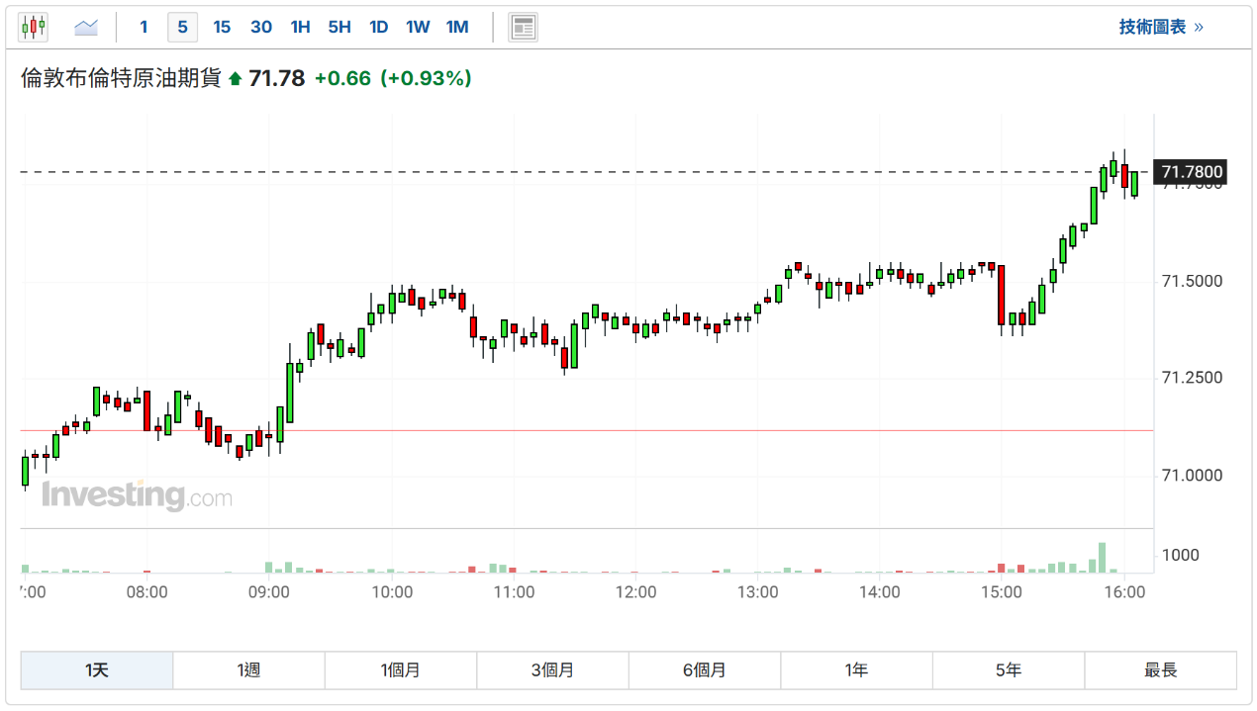Set chart interval to 1D
1257x711 pixels.
tap(378, 28)
